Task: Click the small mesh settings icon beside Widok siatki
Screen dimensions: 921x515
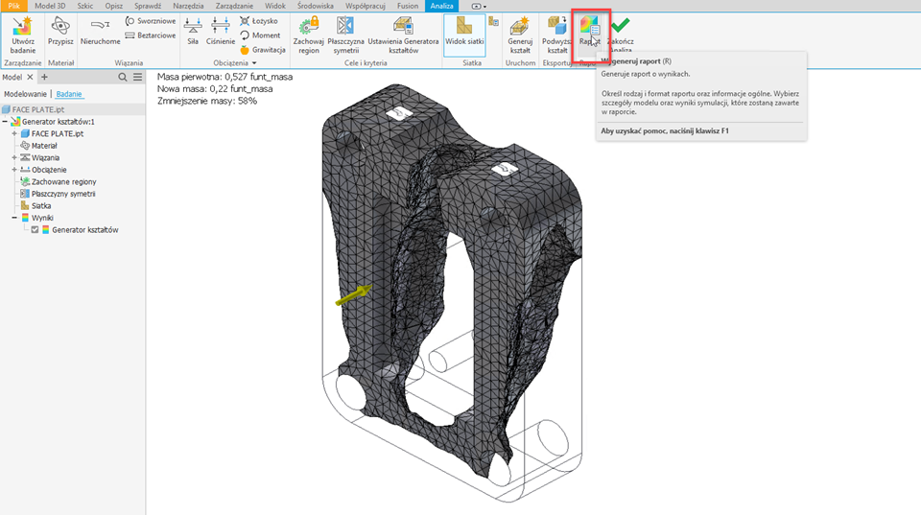Action: (x=493, y=22)
